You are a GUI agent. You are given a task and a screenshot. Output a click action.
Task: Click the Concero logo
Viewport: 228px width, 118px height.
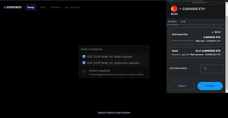coord(12,7)
